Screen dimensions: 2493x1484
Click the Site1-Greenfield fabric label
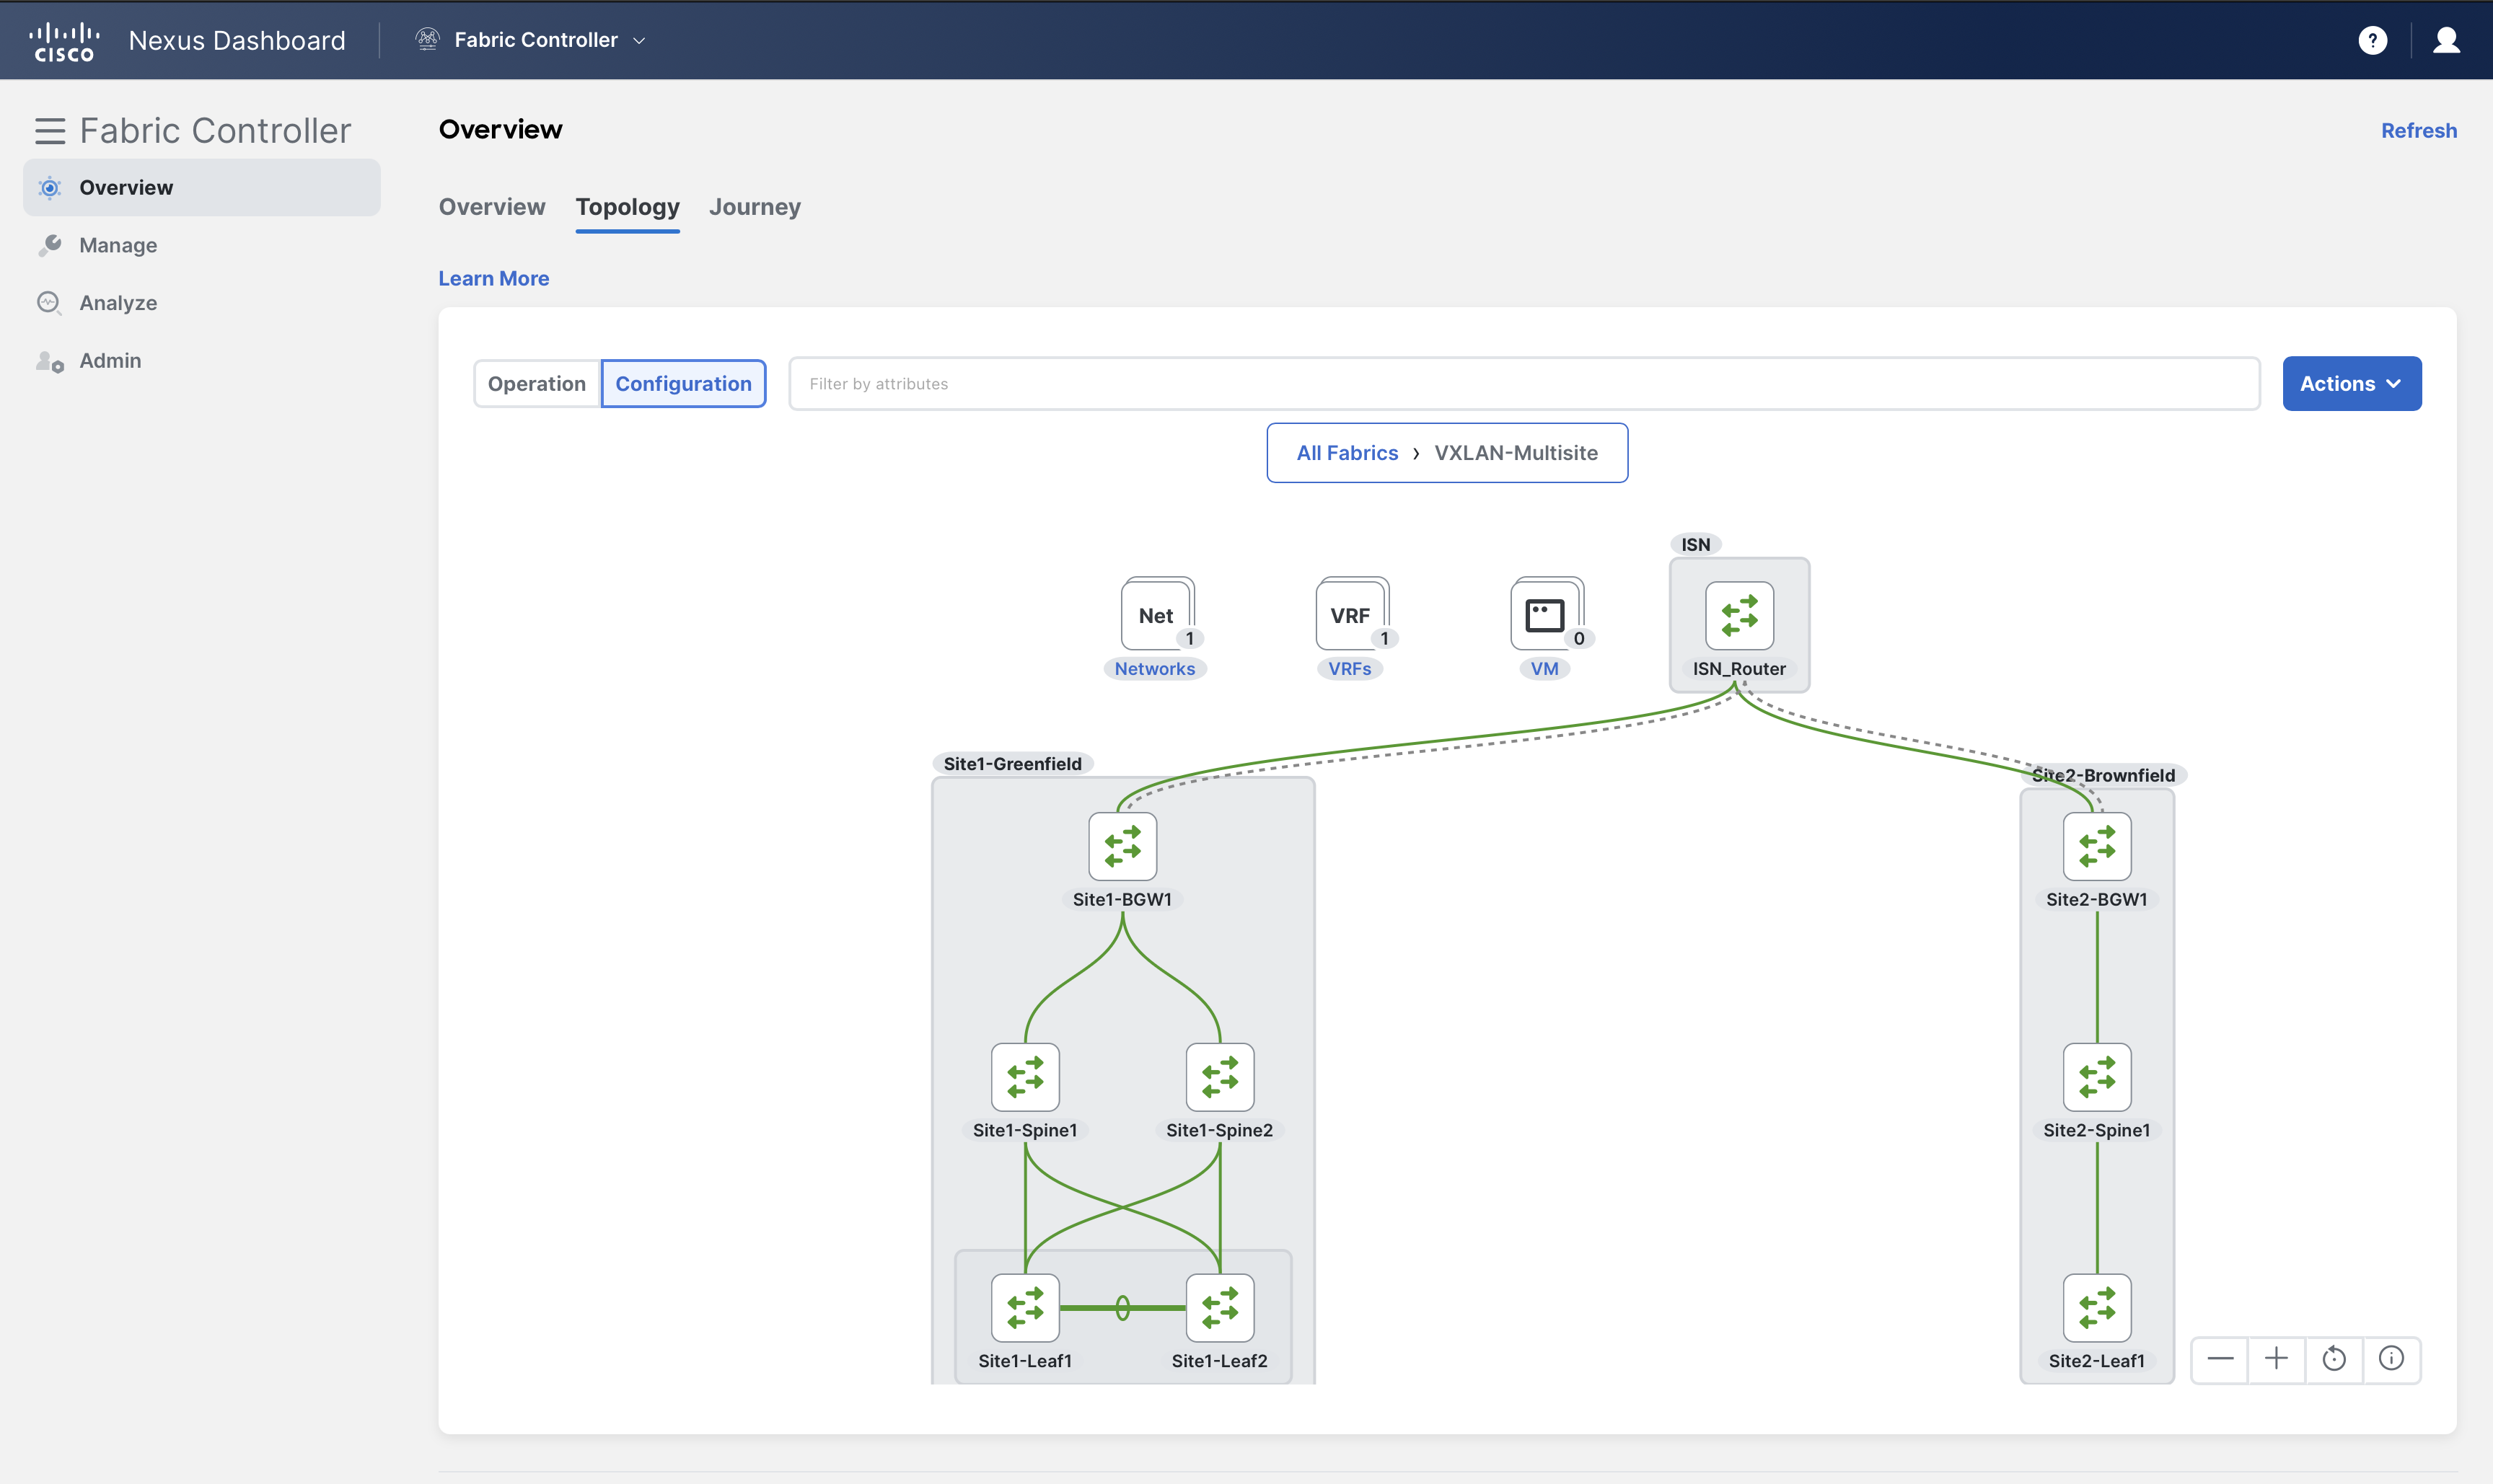1012,763
